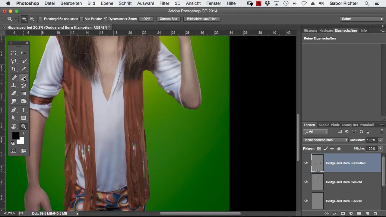Select the Healing Brush bandage tool
The height and width of the screenshot is (217, 386).
[14, 78]
